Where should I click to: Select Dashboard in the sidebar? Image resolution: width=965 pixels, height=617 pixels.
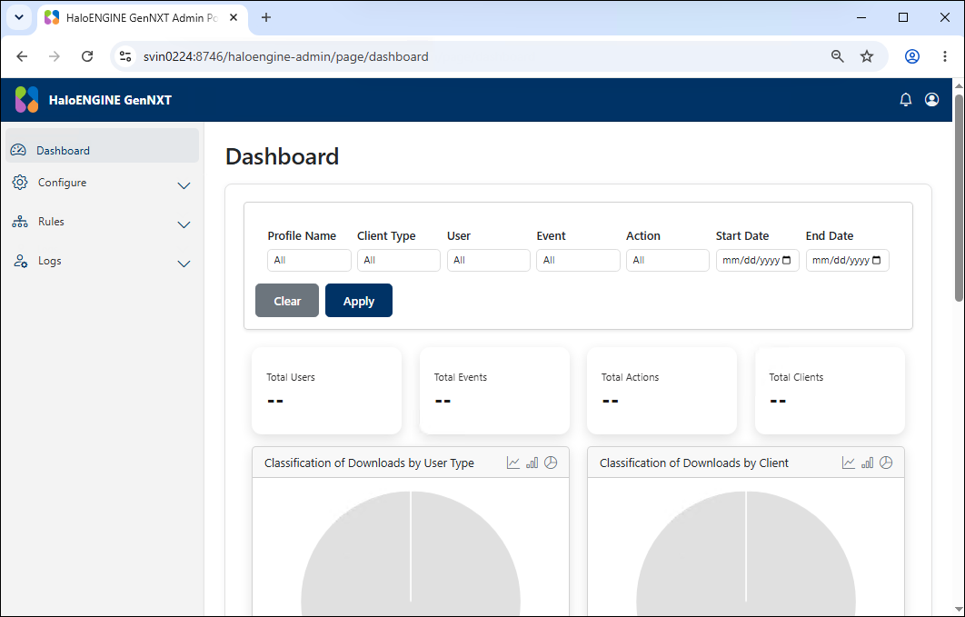coord(102,145)
